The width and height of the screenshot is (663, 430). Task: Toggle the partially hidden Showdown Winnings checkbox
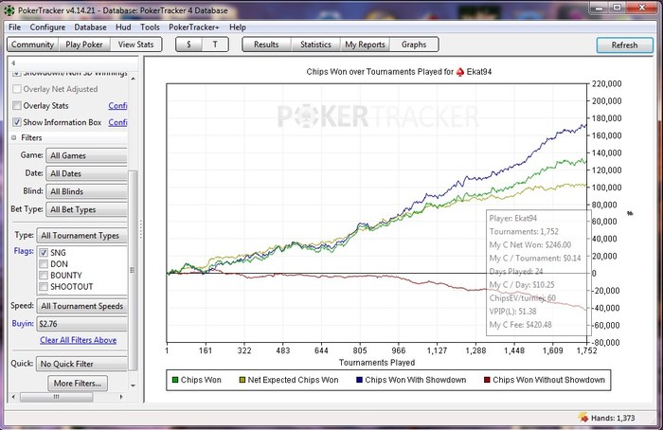click(x=17, y=74)
